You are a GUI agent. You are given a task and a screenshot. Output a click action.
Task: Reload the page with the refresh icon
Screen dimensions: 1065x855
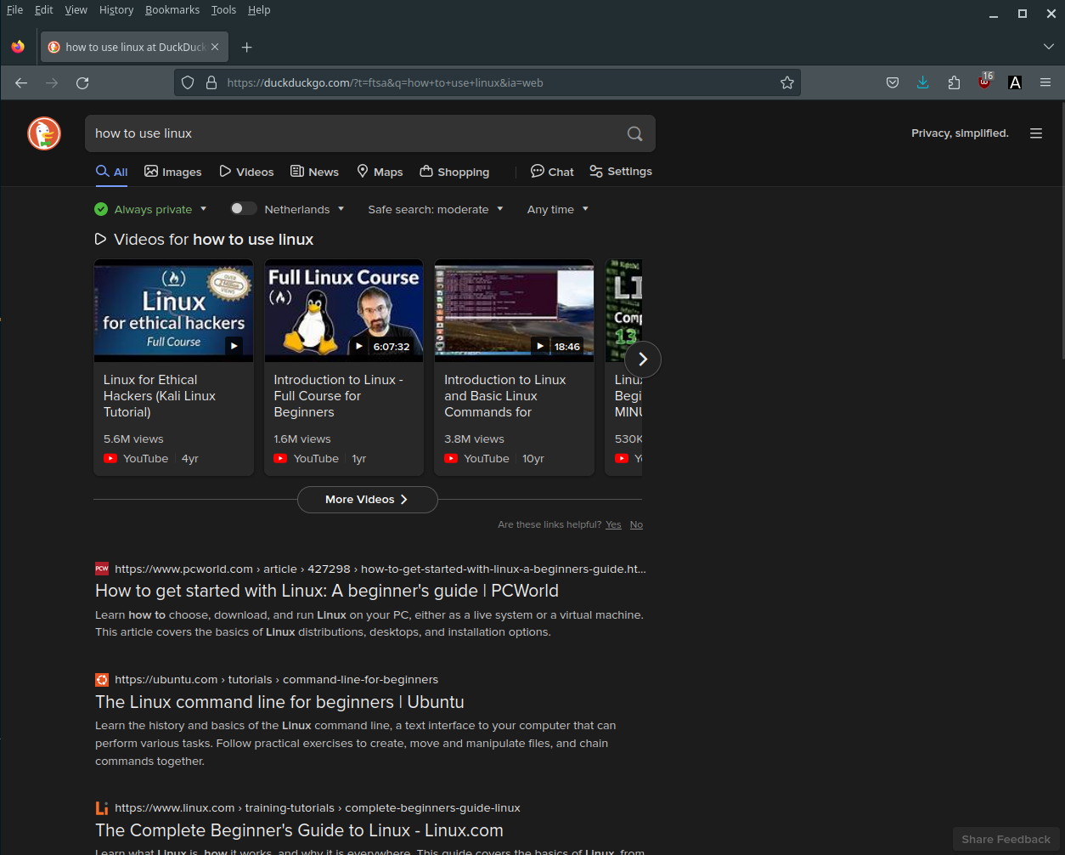click(x=82, y=82)
